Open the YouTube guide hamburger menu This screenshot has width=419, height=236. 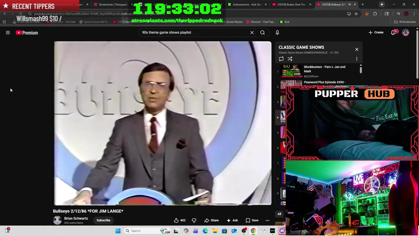8,32
